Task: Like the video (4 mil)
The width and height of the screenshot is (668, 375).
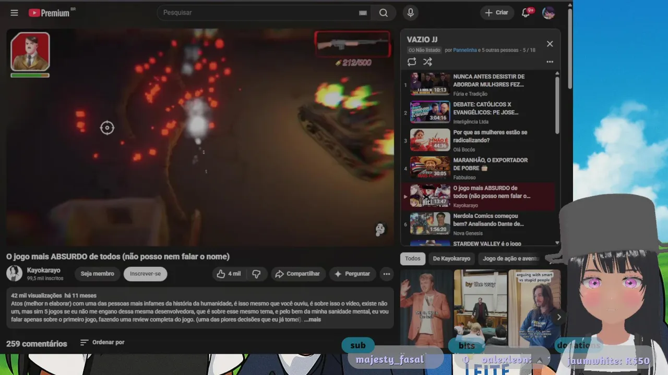Action: click(x=229, y=274)
